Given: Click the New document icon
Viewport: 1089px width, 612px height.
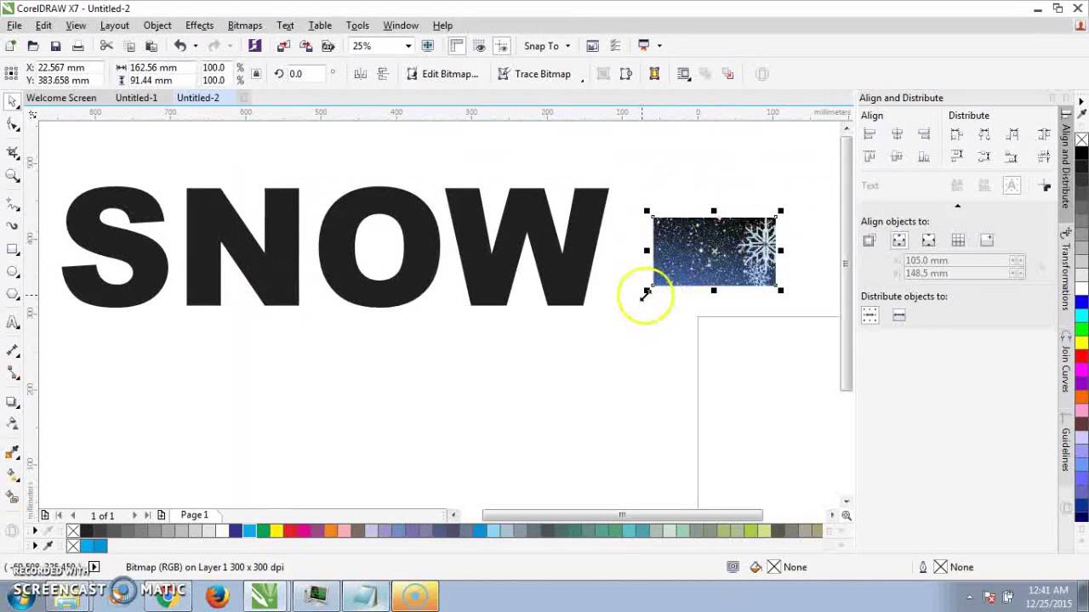Looking at the screenshot, I should [x=10, y=46].
